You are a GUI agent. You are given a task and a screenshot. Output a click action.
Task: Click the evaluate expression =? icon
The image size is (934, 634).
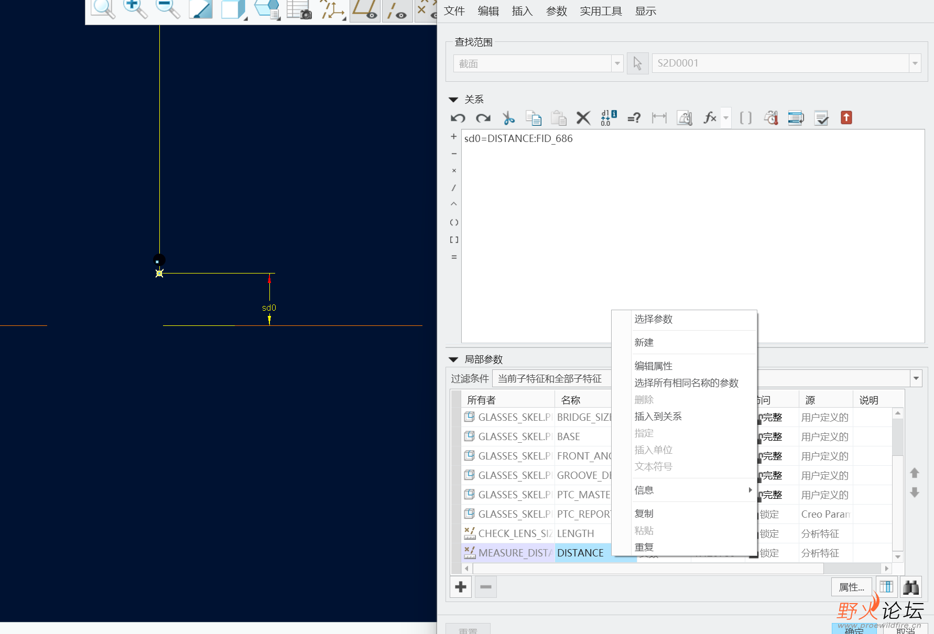[x=634, y=118]
